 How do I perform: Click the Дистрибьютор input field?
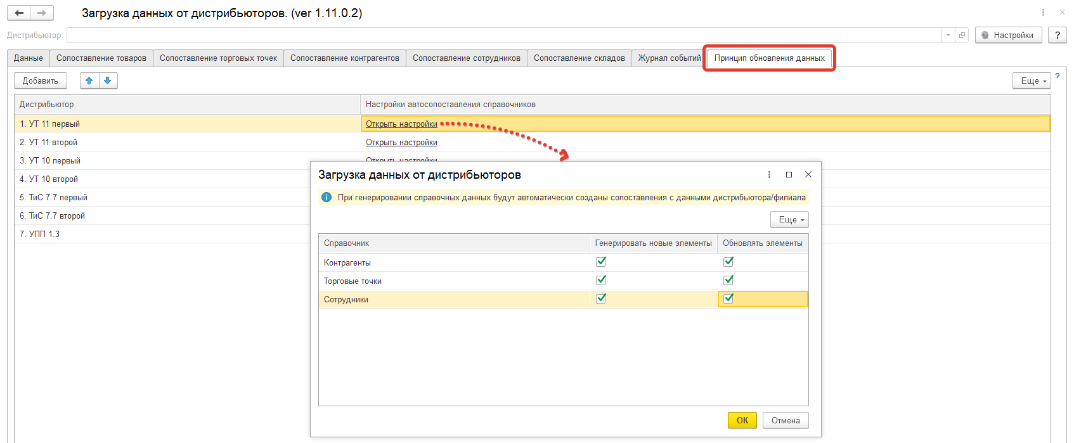(504, 35)
